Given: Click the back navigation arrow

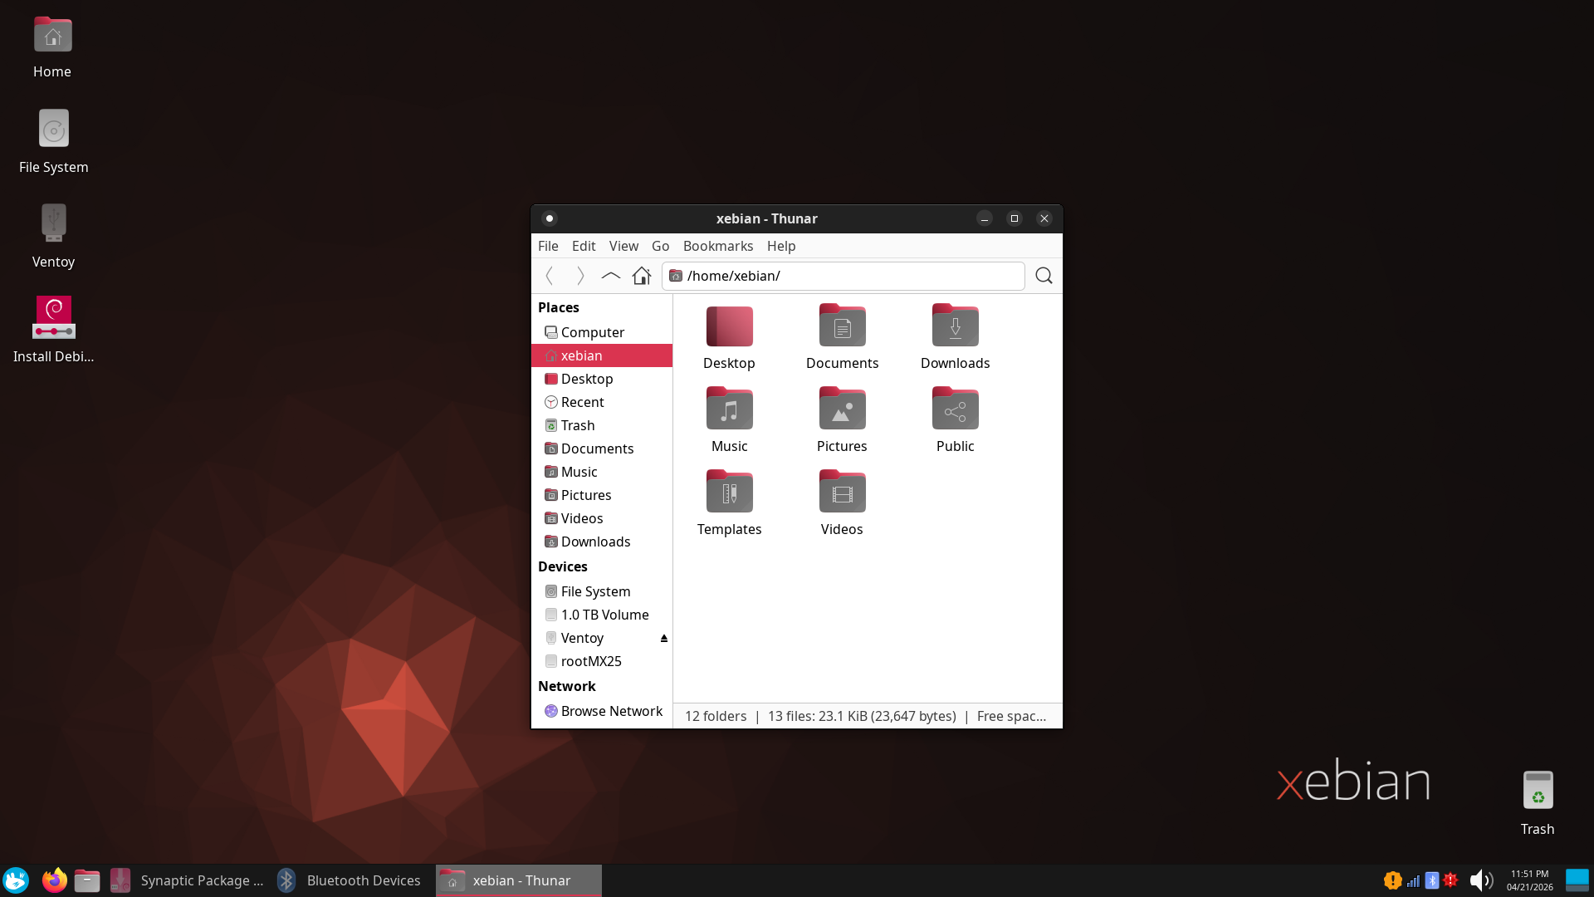Looking at the screenshot, I should tap(550, 276).
